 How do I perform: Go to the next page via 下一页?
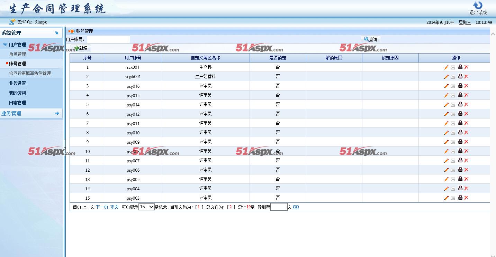[102, 207]
